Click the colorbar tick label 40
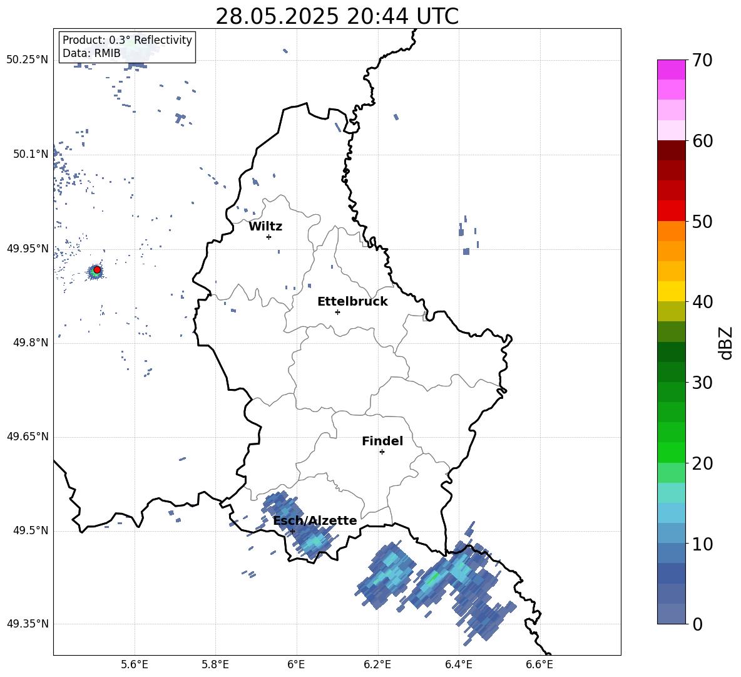Viewport: 741px width, 677px height. click(x=702, y=302)
